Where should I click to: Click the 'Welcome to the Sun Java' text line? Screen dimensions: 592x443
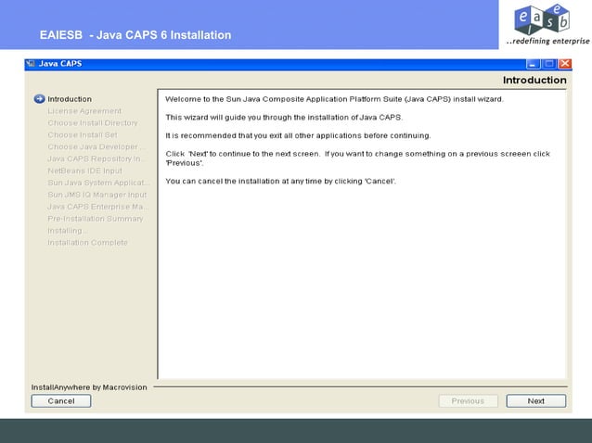click(334, 99)
